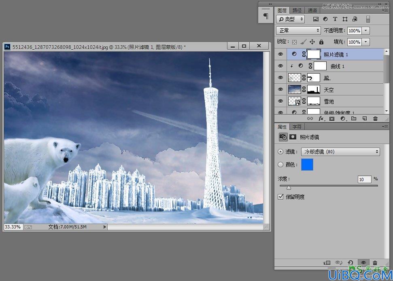
Task: Toggle adjustment layer visibility in properties panel
Action: (363, 262)
